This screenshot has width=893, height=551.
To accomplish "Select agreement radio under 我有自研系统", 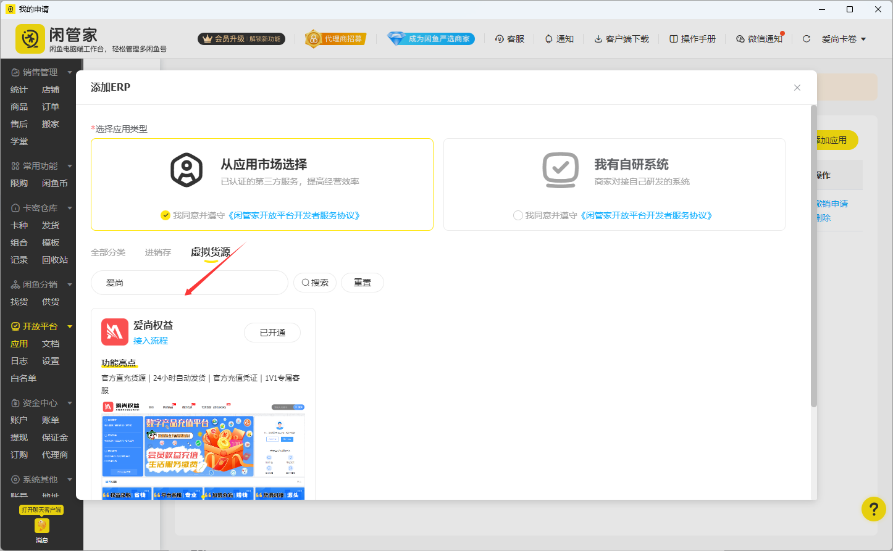I will point(518,215).
